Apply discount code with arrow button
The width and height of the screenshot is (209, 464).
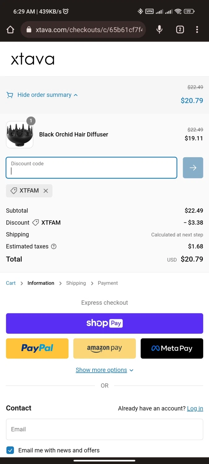pyautogui.click(x=193, y=168)
